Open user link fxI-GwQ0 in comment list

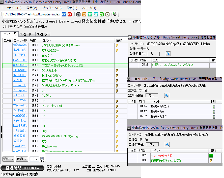click(20, 45)
